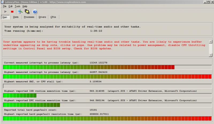Screen dimensions: 214x124
Task: Switch to the CPUs tab
Action: [53, 17]
